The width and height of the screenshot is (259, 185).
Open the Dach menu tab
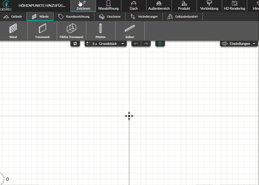(x=134, y=6)
